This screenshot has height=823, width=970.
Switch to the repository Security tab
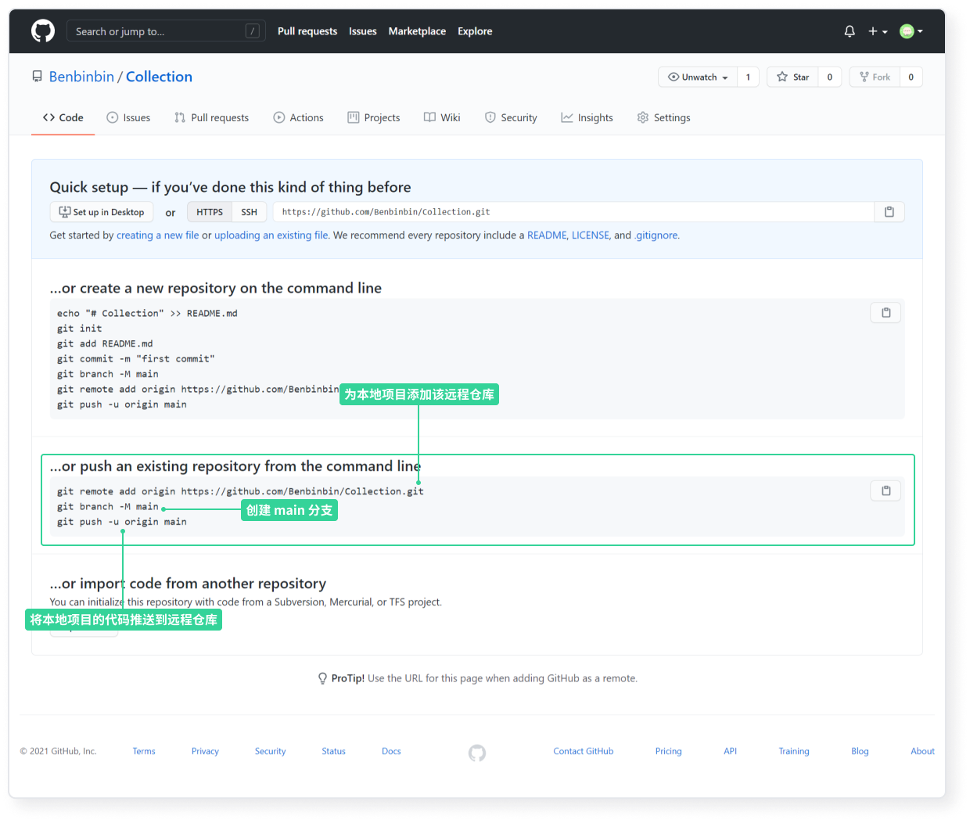coord(511,117)
